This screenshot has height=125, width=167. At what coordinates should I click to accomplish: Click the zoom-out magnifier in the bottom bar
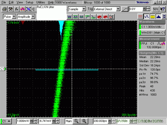pyautogui.click(x=84, y=121)
